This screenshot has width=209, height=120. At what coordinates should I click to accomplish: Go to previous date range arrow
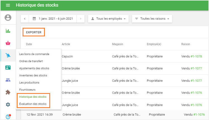25,19
